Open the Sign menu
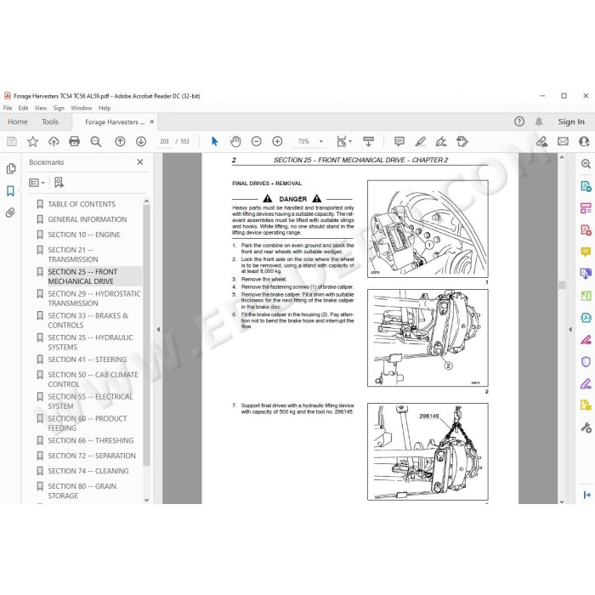Viewport: 595px width, 595px height. click(59, 108)
